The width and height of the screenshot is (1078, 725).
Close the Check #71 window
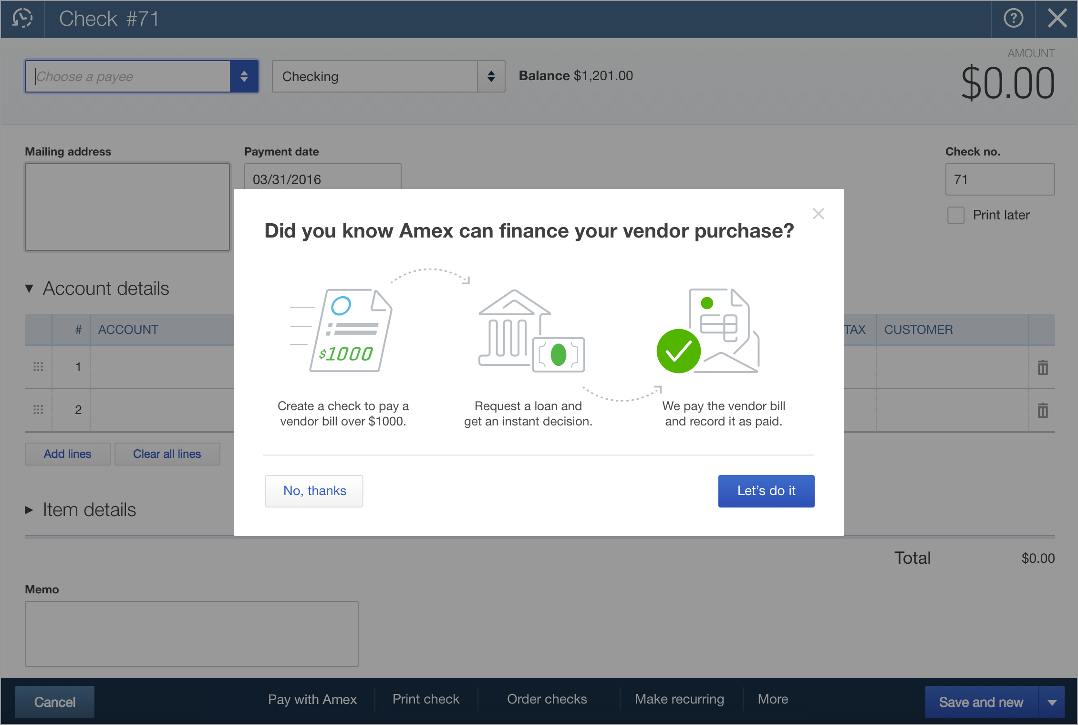[1057, 19]
